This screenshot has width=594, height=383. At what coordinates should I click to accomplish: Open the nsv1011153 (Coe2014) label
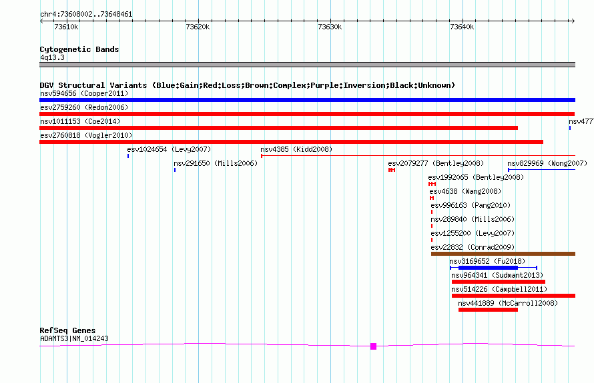point(80,121)
